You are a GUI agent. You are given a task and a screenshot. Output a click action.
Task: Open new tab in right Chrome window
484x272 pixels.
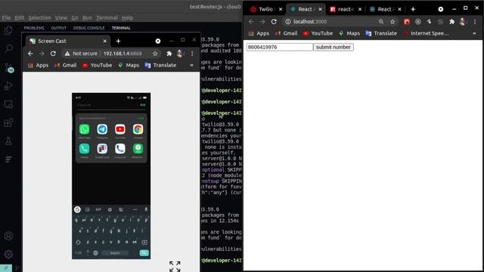coord(413,9)
